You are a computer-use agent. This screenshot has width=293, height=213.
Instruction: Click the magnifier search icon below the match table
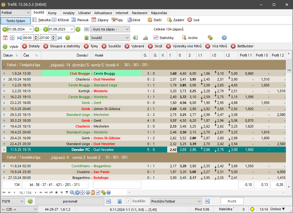tap(72, 192)
